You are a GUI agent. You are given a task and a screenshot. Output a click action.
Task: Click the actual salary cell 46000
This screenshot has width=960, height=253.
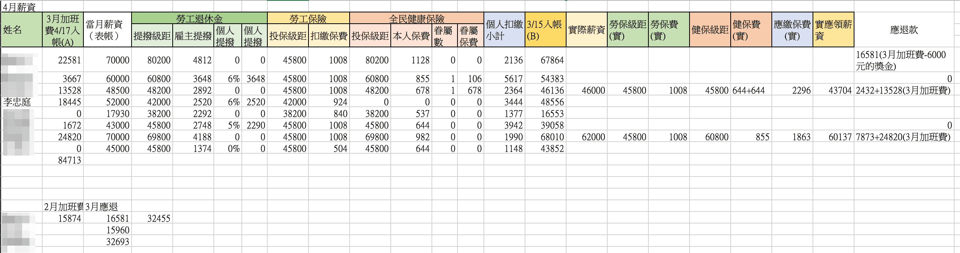587,90
